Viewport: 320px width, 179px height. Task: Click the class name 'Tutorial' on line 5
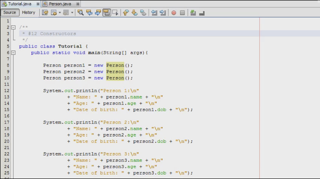pyautogui.click(x=70, y=46)
